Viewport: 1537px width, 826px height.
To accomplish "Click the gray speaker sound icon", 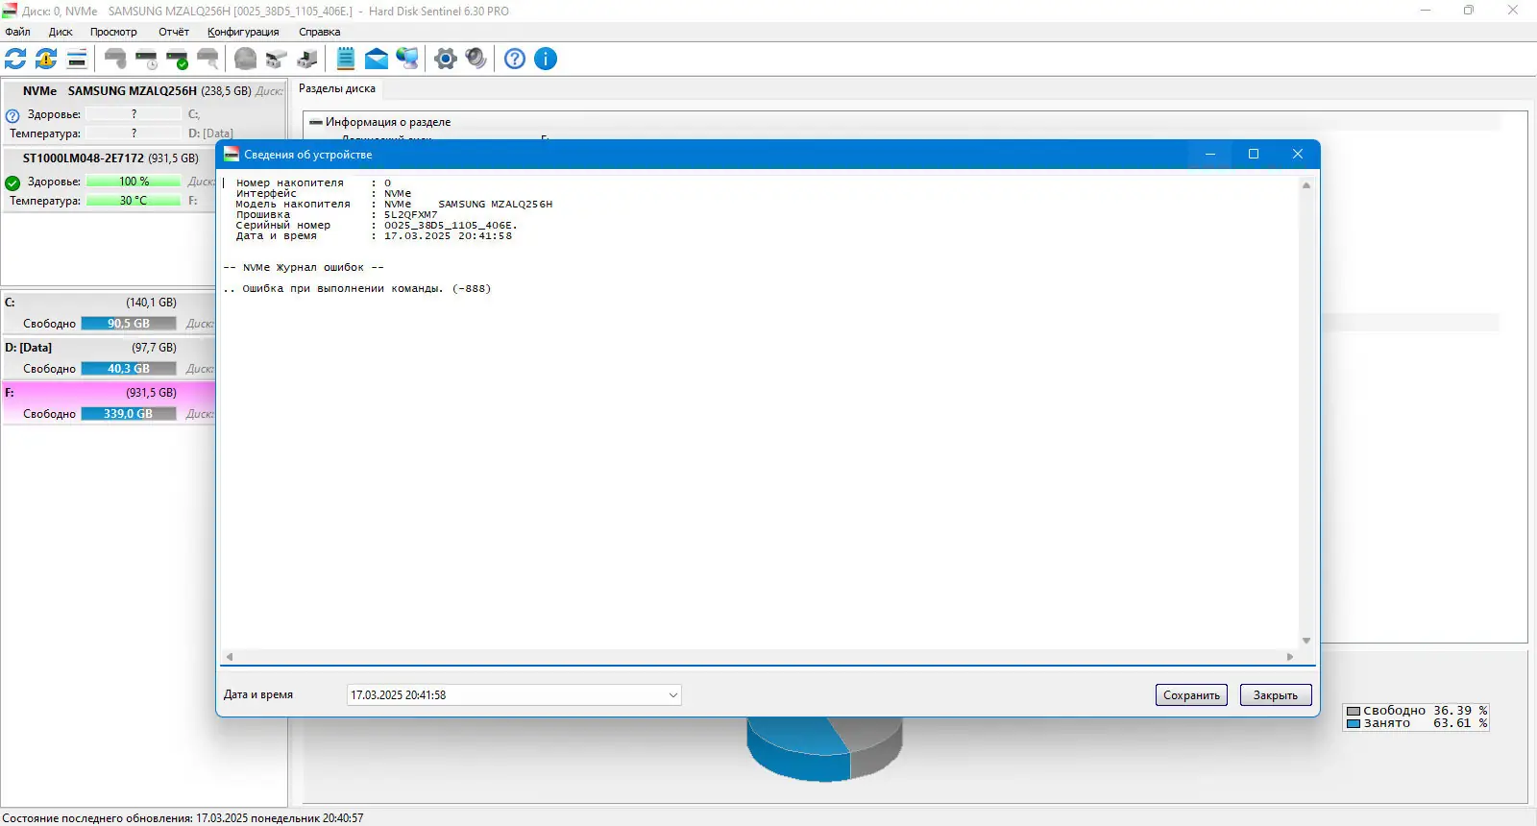I will click(x=476, y=59).
